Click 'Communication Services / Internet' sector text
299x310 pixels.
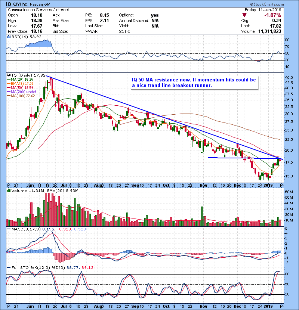(x=38, y=10)
